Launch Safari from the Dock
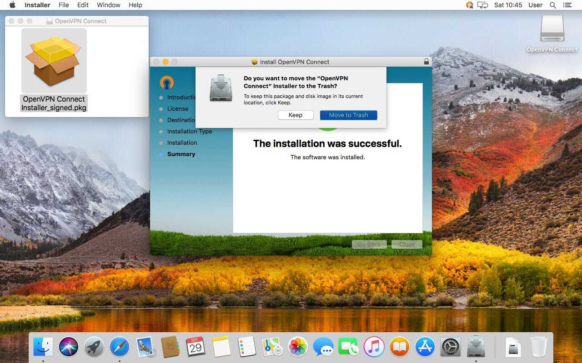Viewport: 582px width, 363px height. click(119, 347)
